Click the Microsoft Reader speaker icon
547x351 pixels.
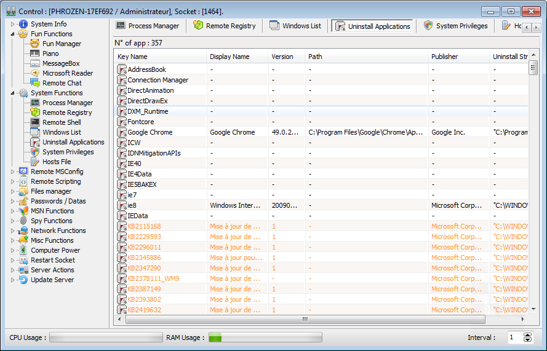pos(35,73)
